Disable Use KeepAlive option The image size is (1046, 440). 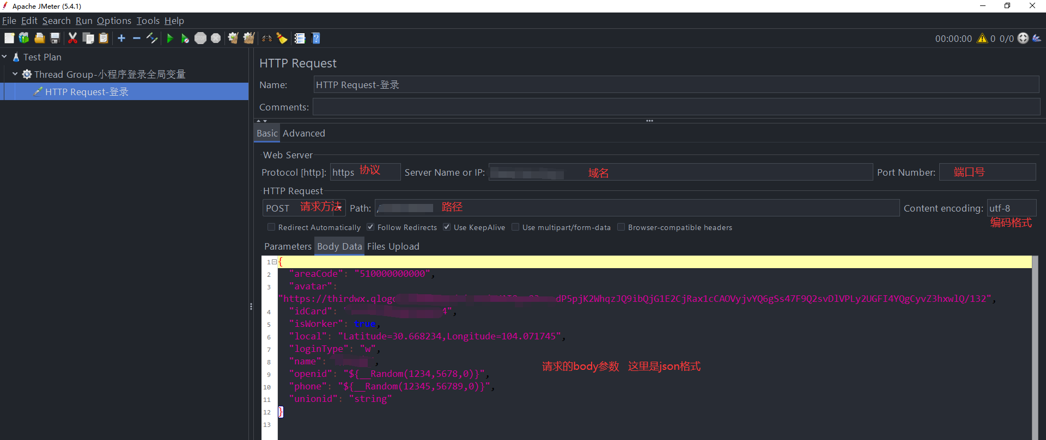447,227
